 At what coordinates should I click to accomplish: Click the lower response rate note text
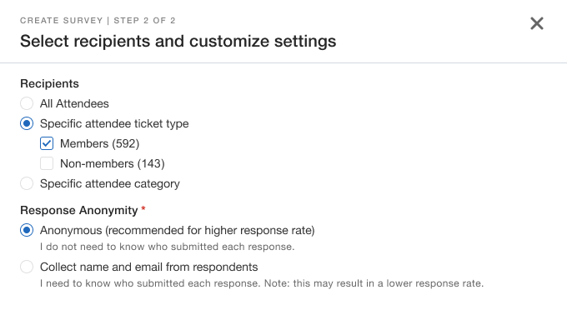coord(262,283)
